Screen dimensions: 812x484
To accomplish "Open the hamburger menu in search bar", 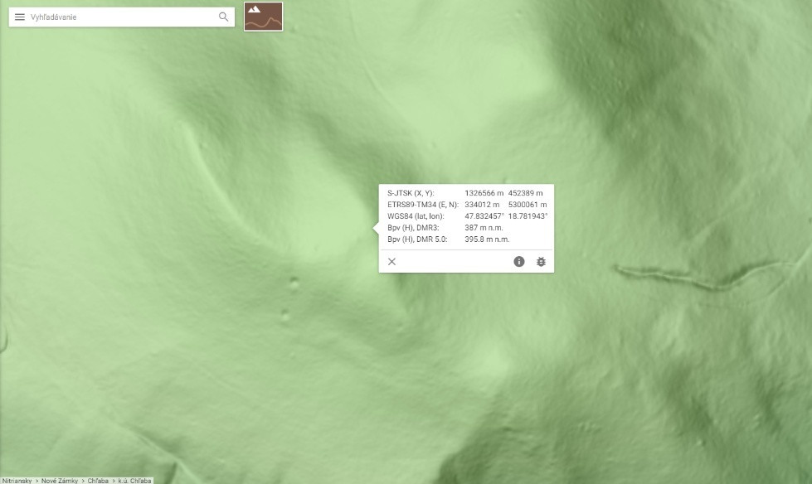I will tap(20, 17).
